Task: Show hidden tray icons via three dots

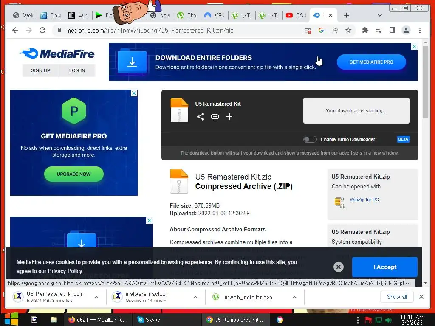Action: [x=358, y=320]
